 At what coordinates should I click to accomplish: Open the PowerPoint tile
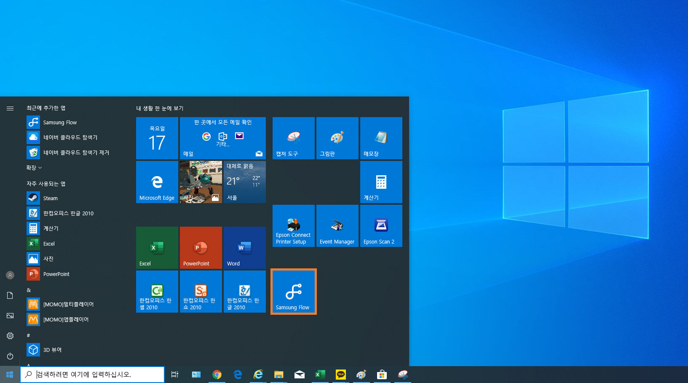point(201,248)
